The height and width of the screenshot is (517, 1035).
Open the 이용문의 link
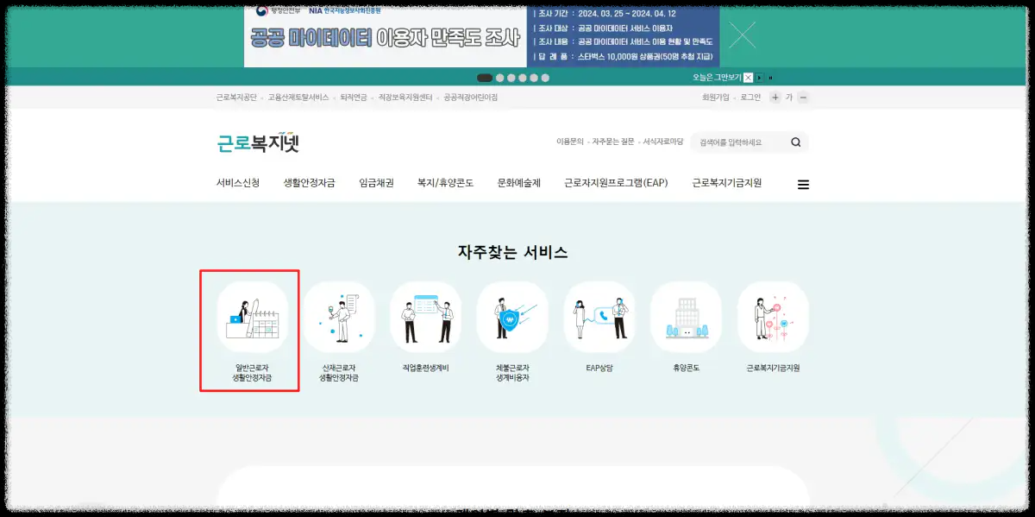[570, 142]
